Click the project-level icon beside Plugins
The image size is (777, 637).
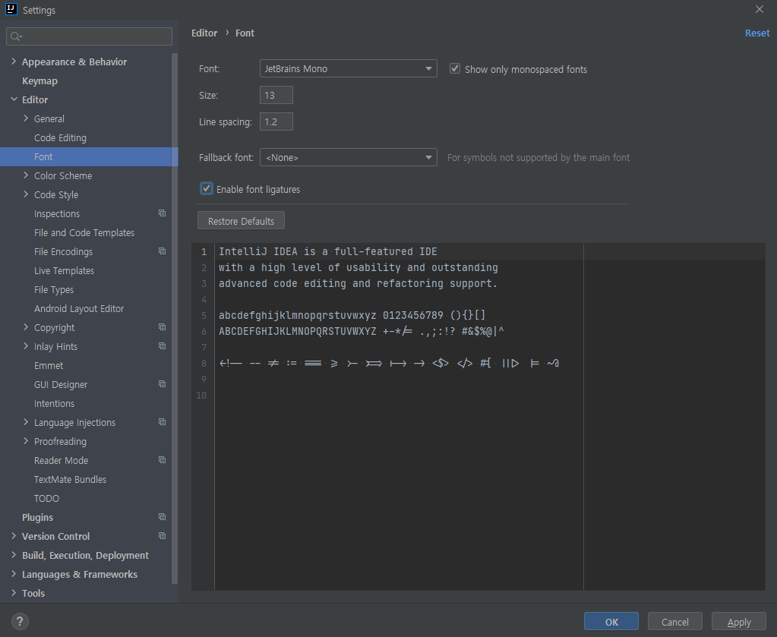[x=162, y=516]
